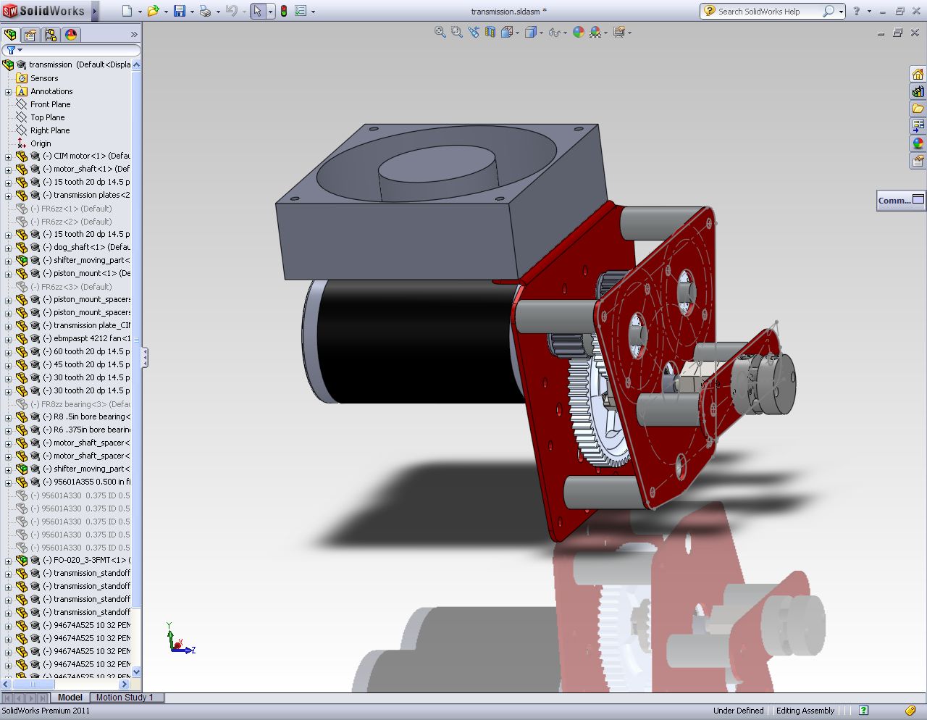Click the Undo arrow icon
The image size is (927, 720).
231,11
